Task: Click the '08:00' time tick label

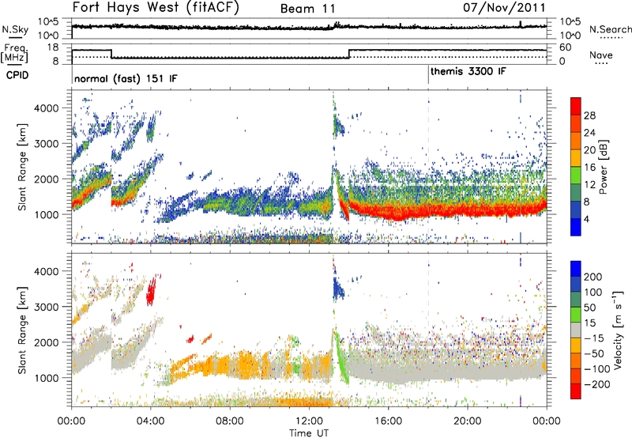Action: click(230, 421)
